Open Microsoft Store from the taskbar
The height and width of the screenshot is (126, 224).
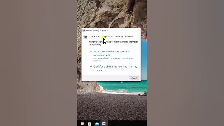point(90,124)
